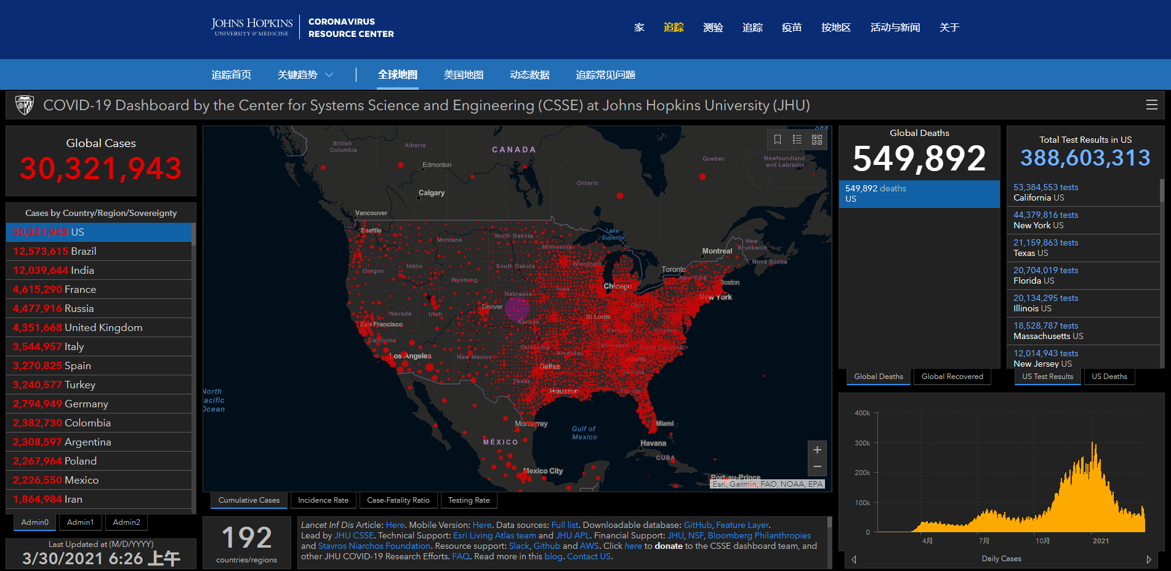
Task: Select the 全球地图 tab
Action: (x=398, y=75)
